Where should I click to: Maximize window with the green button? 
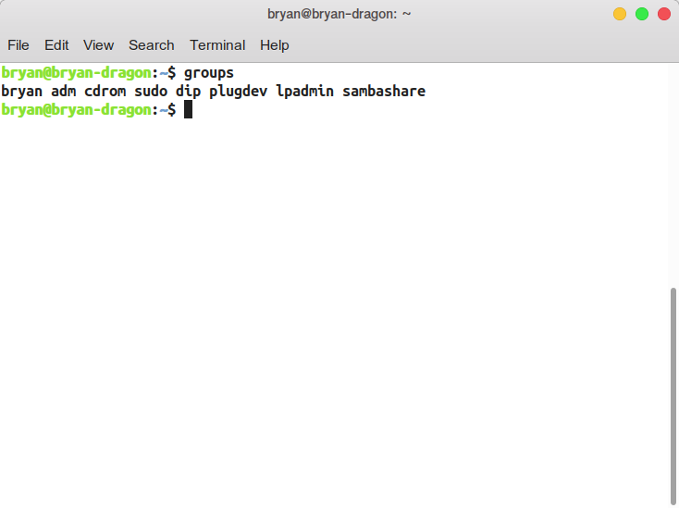coord(642,14)
